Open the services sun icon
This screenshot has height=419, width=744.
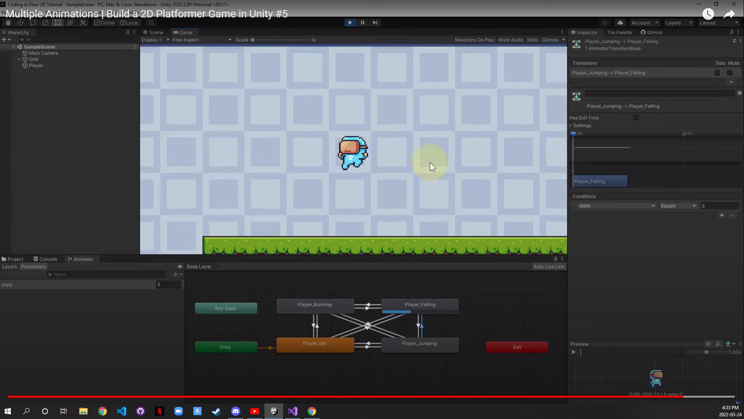605,23
